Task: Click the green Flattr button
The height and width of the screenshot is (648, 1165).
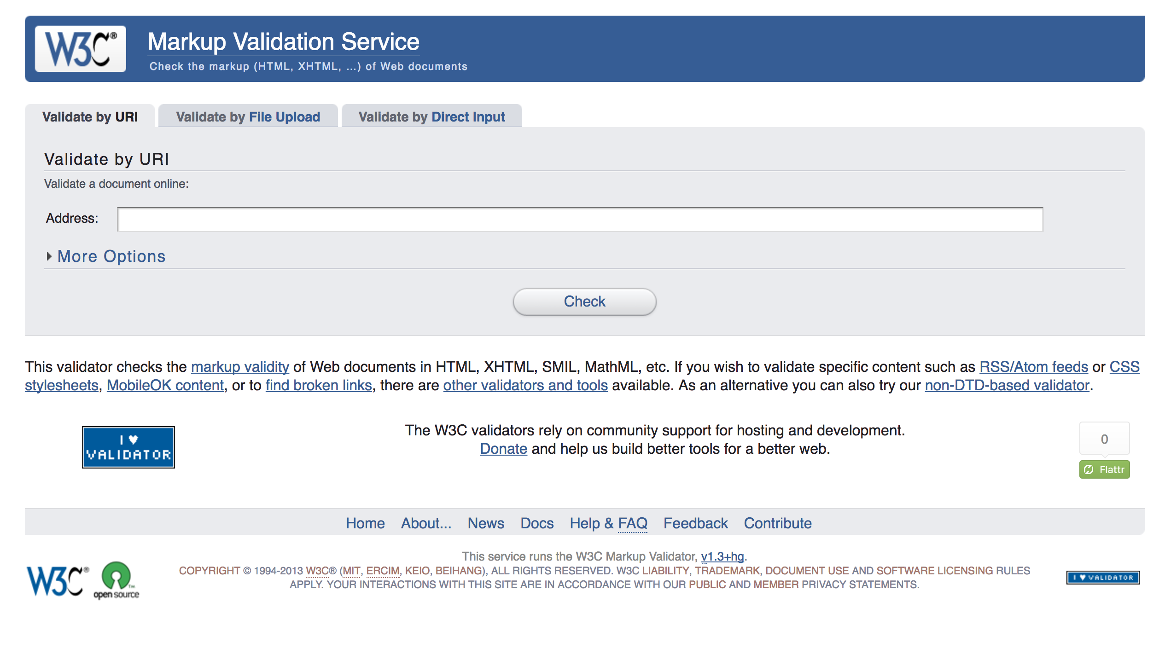Action: (1104, 469)
